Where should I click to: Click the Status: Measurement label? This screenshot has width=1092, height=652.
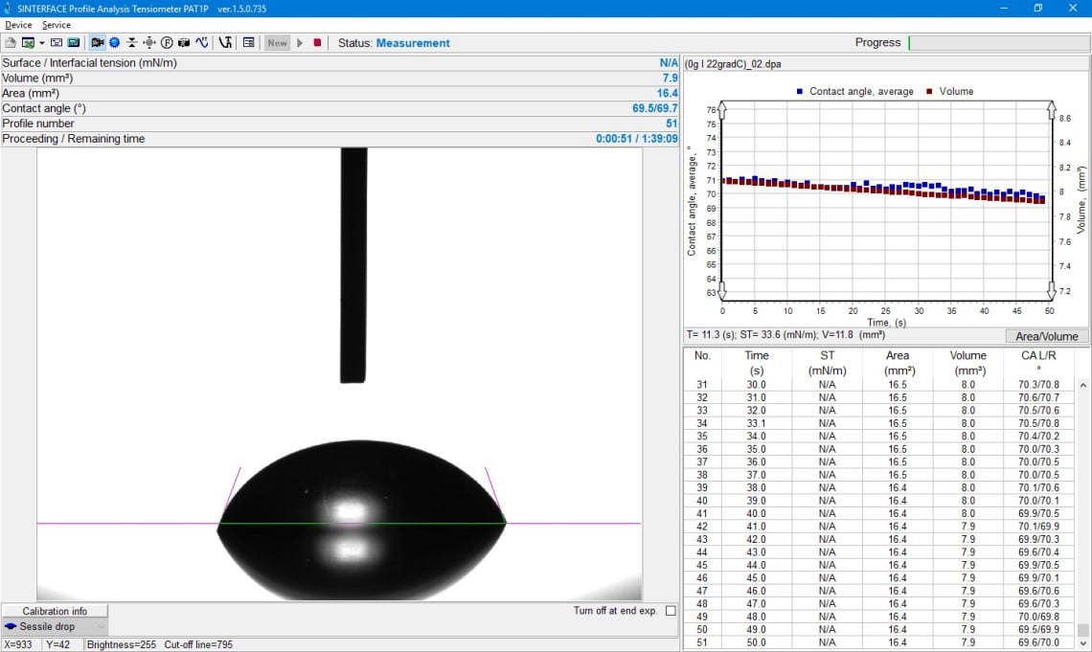coord(394,43)
